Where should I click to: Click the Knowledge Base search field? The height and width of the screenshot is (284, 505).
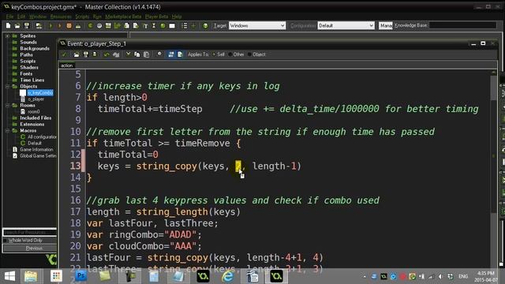pos(462,25)
